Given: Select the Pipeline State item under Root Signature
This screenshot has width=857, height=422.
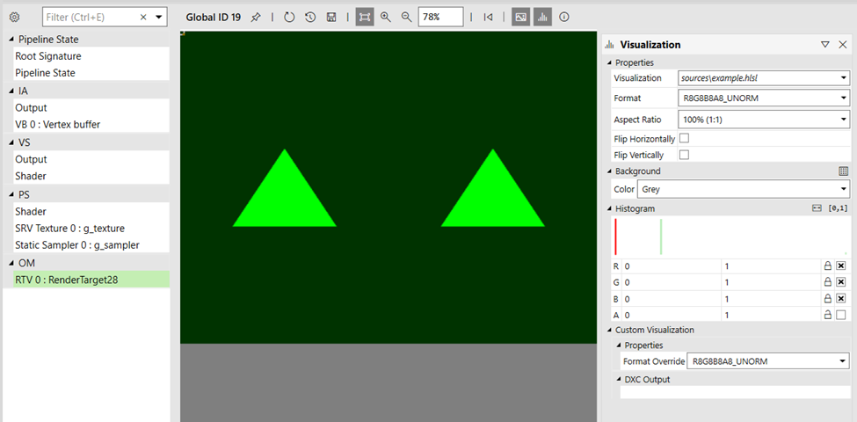Looking at the screenshot, I should point(91,73).
